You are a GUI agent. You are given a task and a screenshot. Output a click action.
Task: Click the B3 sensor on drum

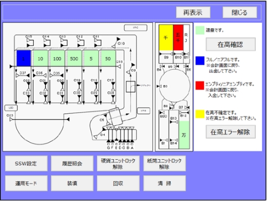[x=159, y=86]
